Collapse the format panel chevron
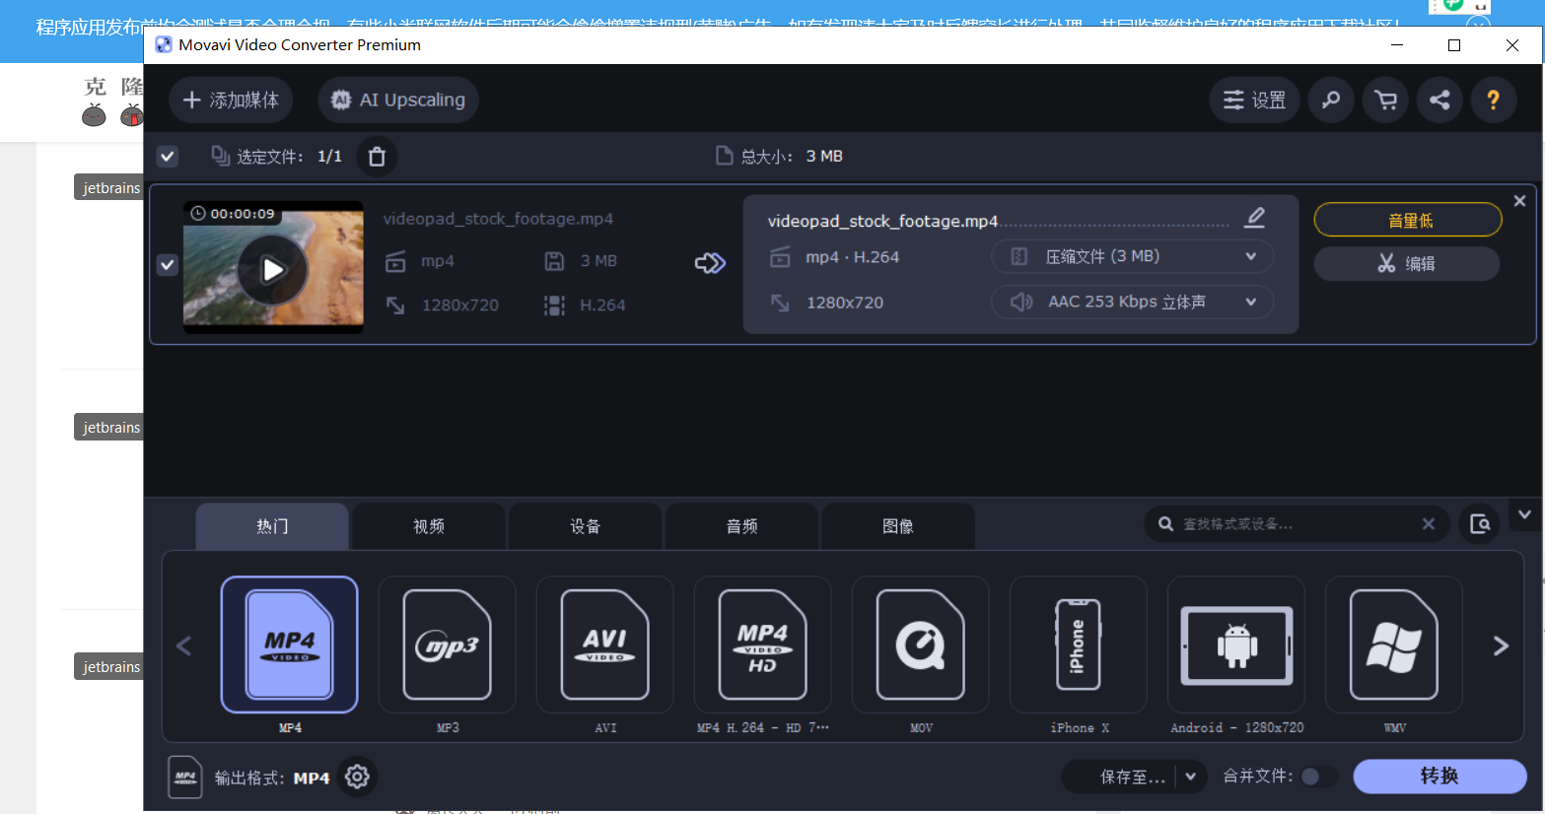Image resolution: width=1545 pixels, height=814 pixels. pyautogui.click(x=1524, y=514)
